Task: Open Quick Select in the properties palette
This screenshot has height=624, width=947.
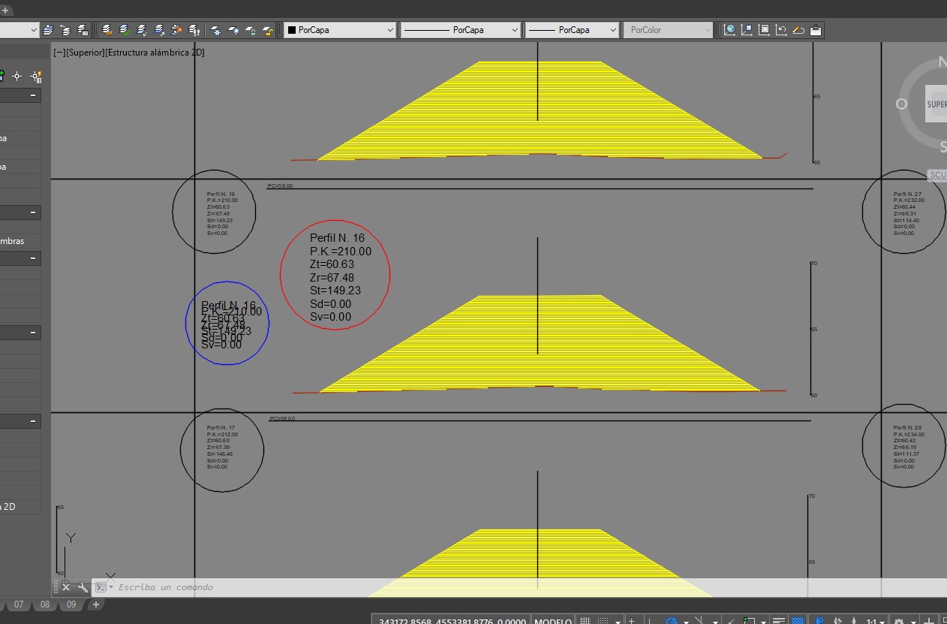Action: click(x=36, y=76)
